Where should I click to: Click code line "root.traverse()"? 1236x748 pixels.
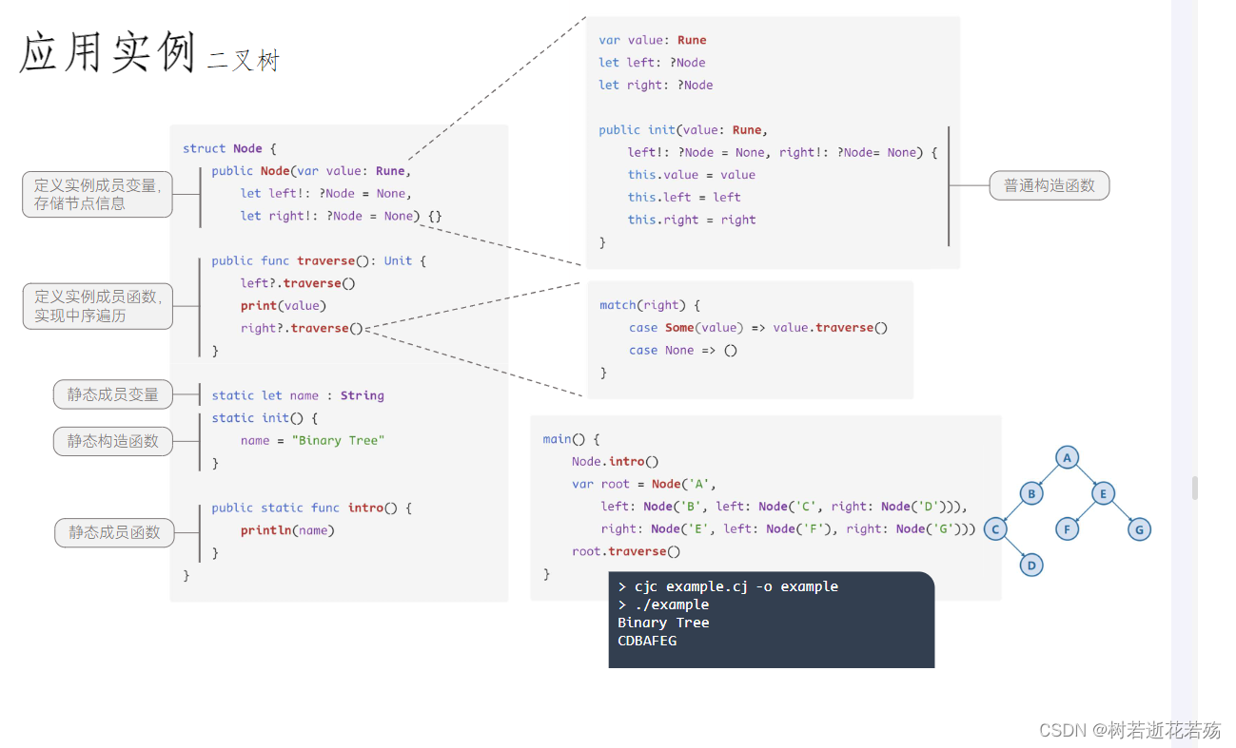pos(626,551)
